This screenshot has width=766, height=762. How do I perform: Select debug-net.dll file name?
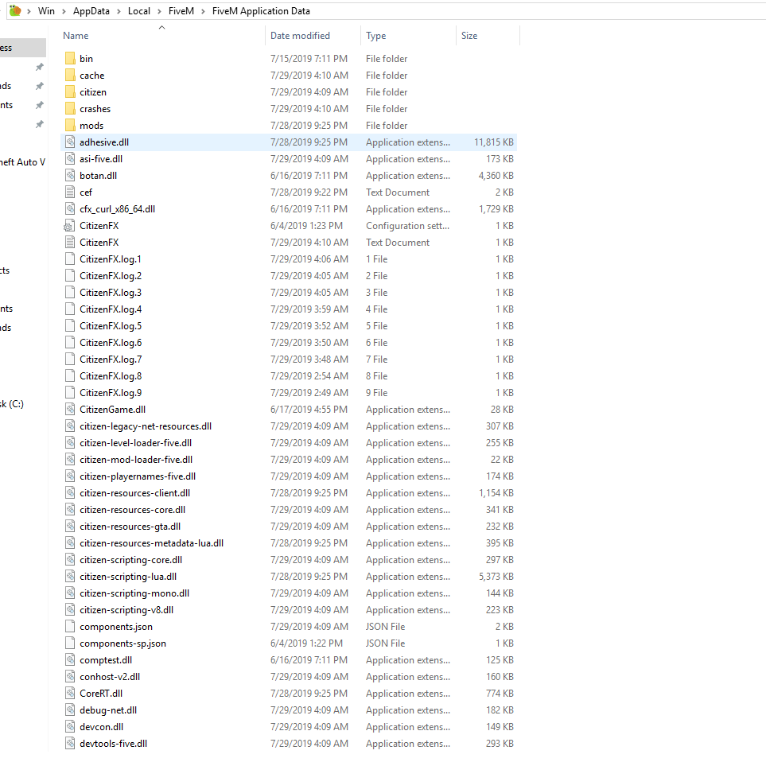click(108, 710)
